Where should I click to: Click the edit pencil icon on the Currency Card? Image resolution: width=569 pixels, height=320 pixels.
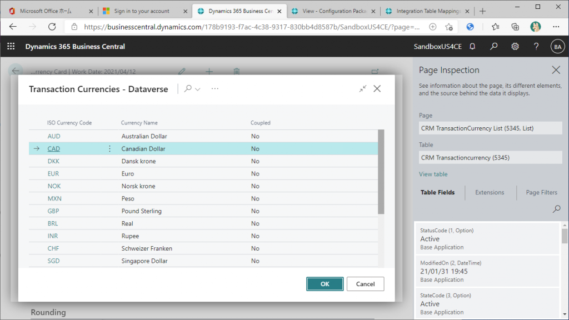(182, 72)
